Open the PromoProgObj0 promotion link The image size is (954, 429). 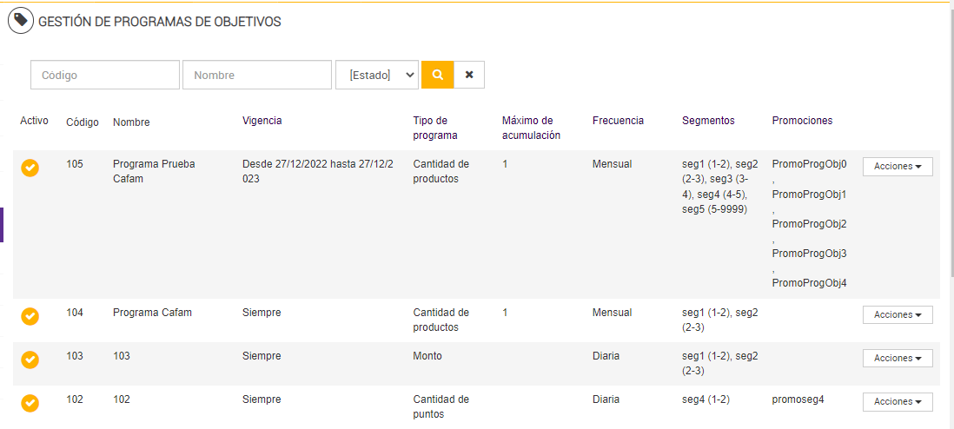809,164
